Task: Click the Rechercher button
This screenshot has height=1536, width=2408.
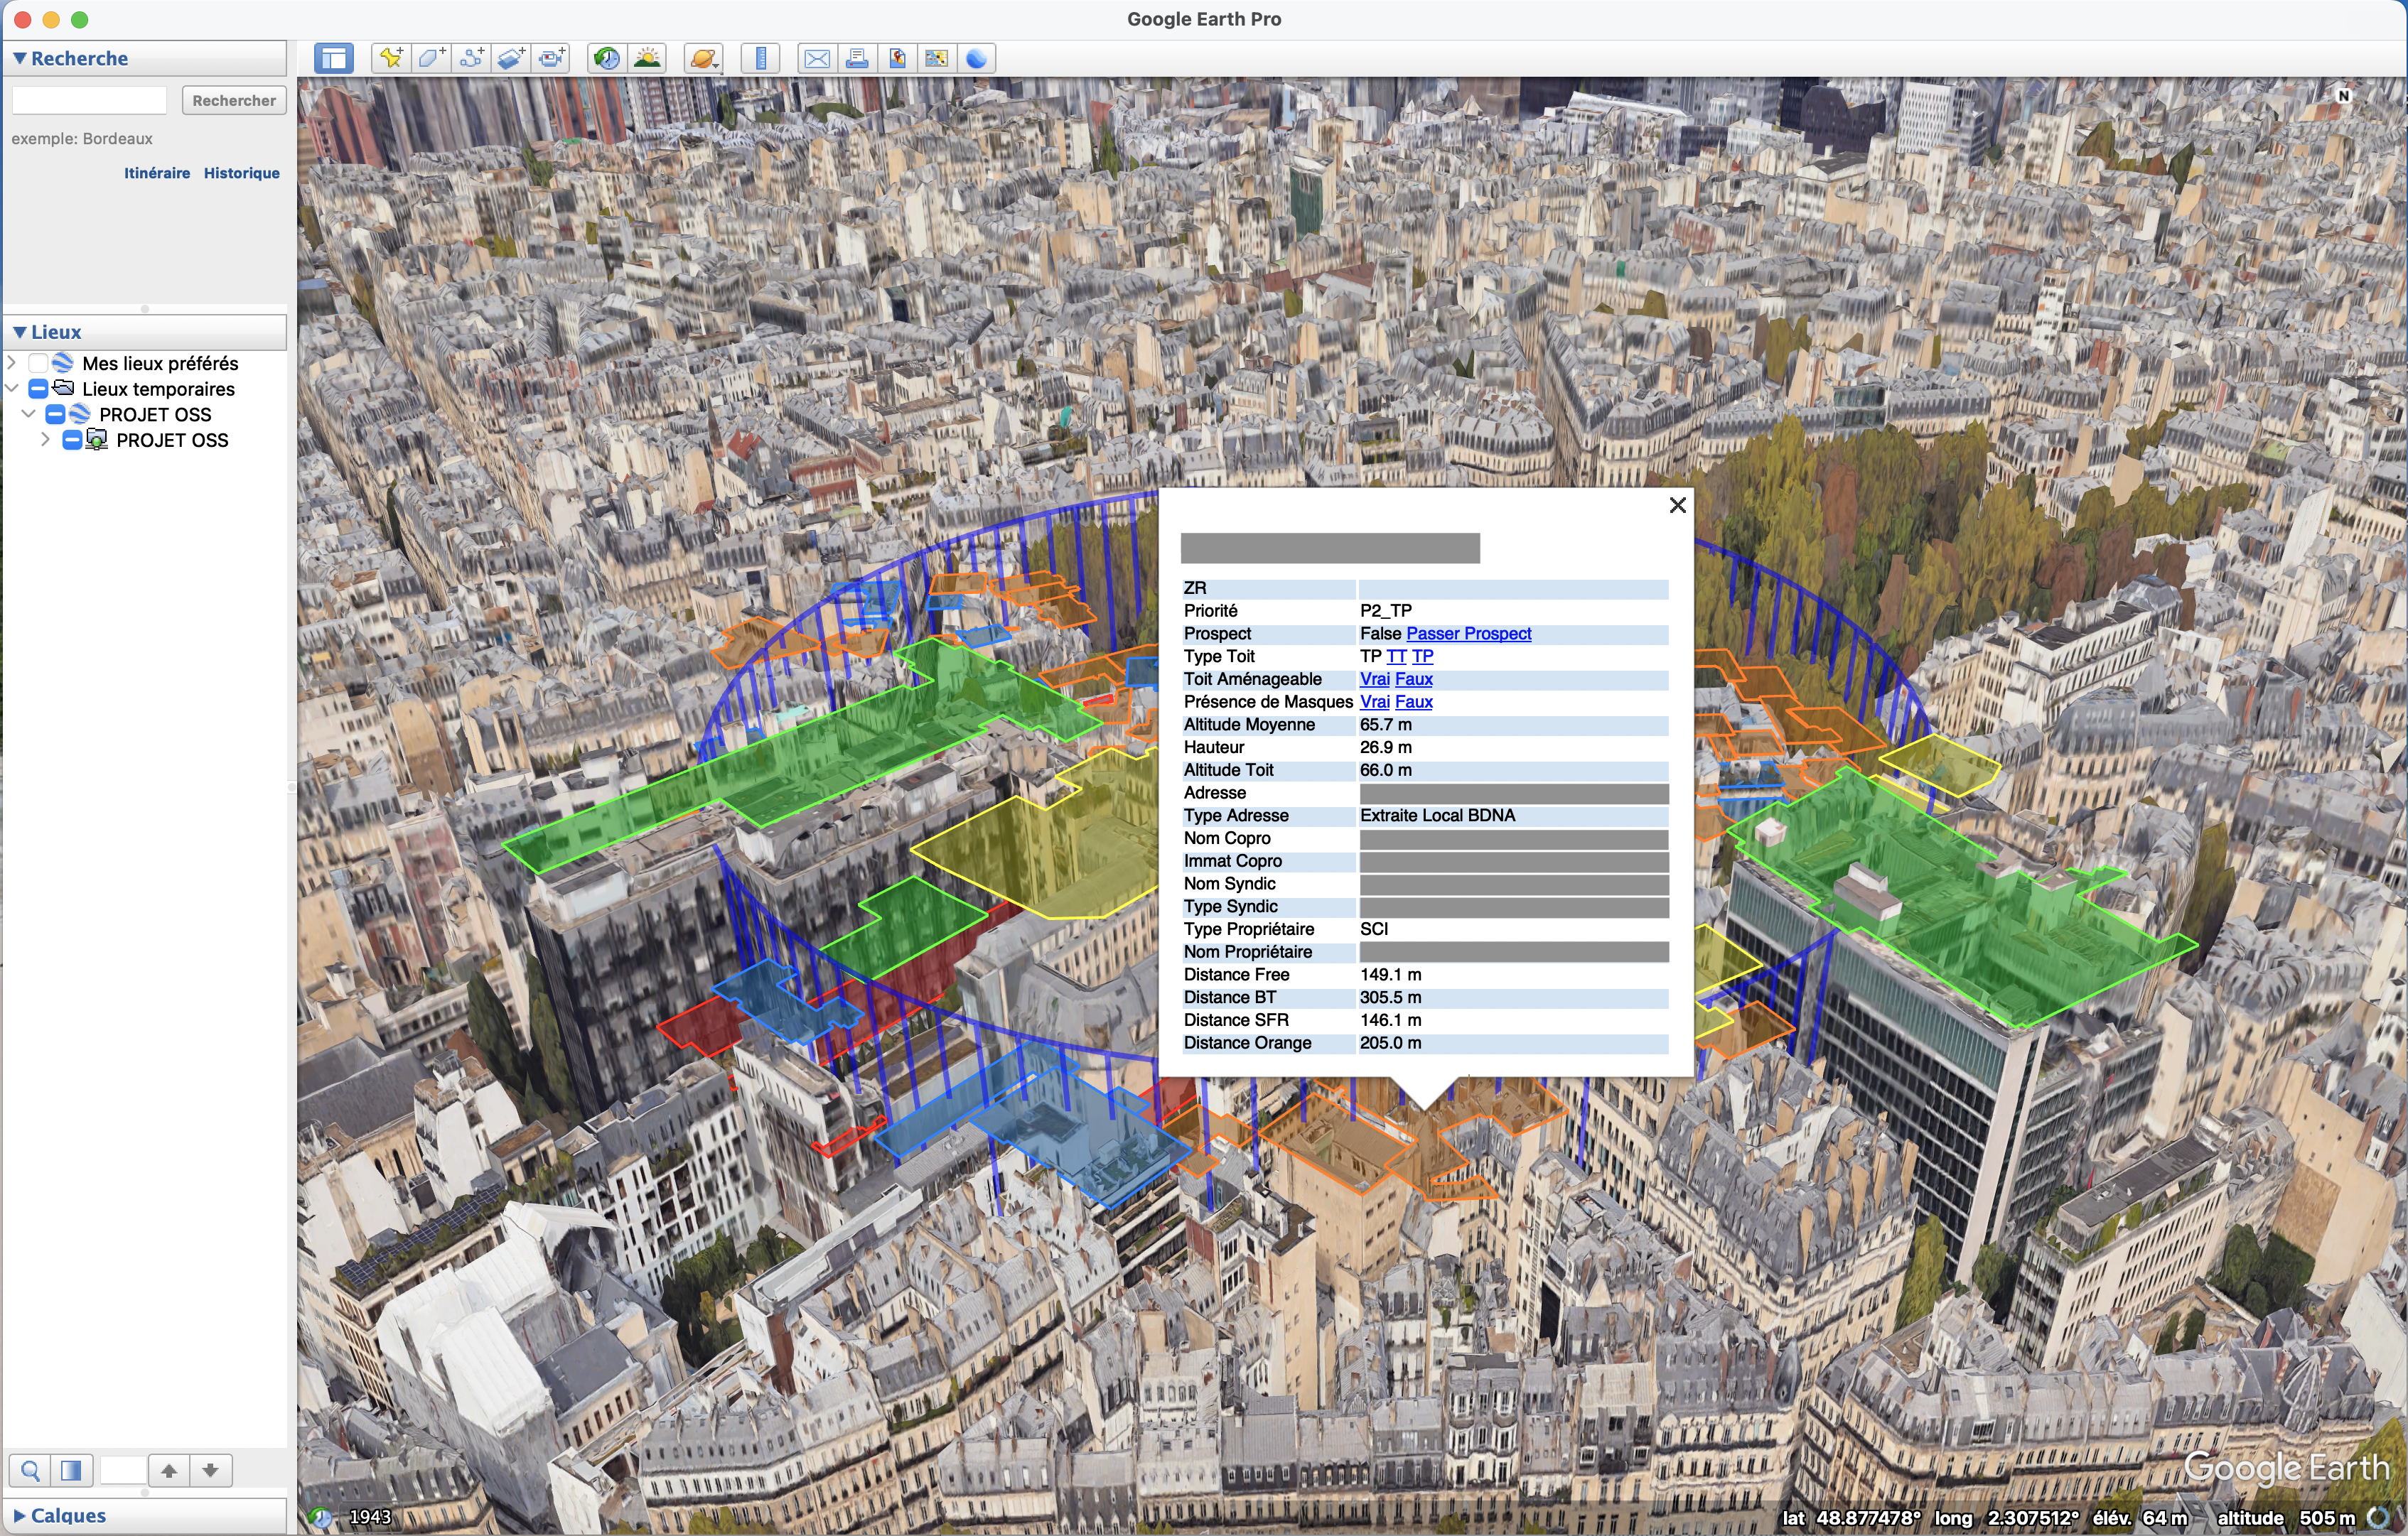Action: [234, 101]
